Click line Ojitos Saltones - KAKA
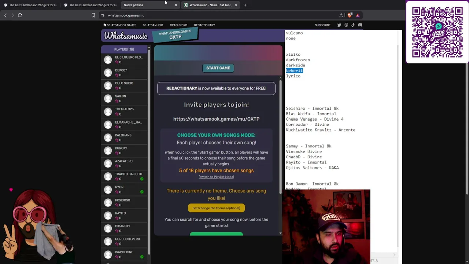This screenshot has height=264, width=469. point(312,168)
